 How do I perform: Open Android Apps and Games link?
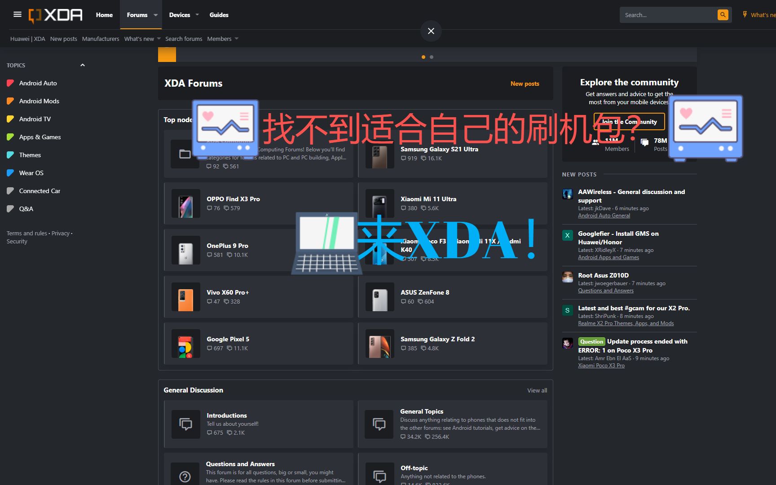(608, 257)
